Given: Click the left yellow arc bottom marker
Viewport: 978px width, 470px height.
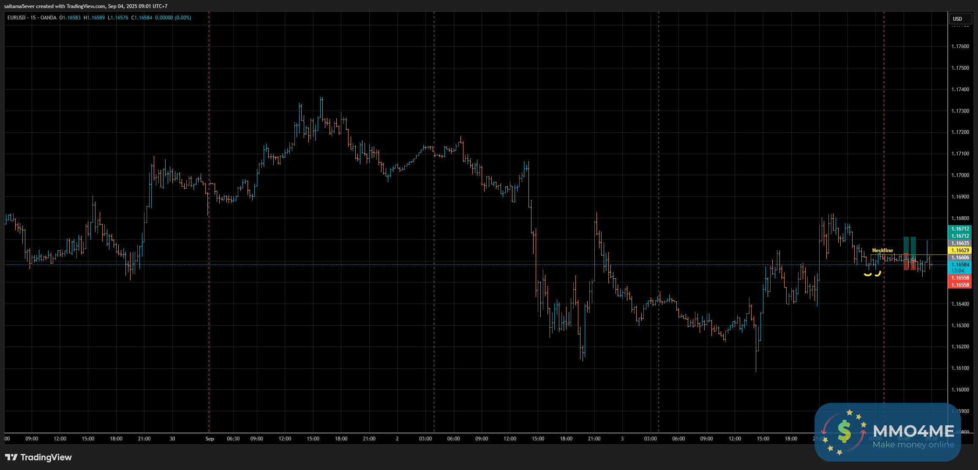Looking at the screenshot, I should 867,274.
